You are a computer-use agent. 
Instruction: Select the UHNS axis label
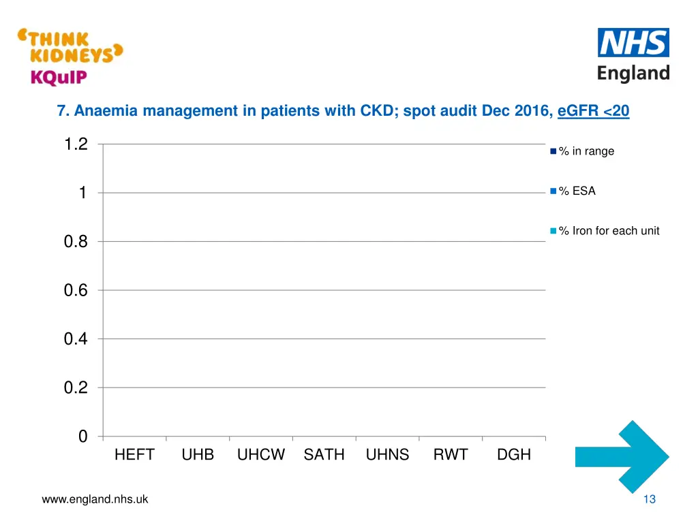(x=387, y=455)
